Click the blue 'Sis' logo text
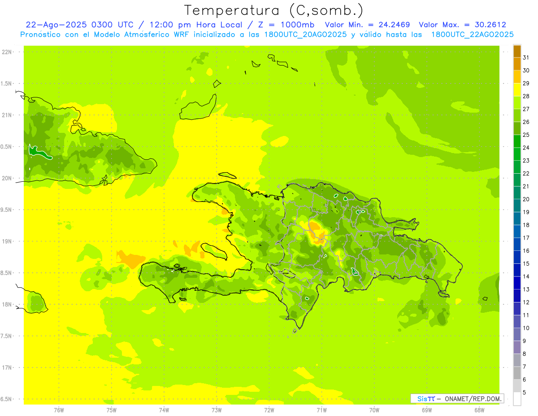The image size is (538, 416). click(x=421, y=398)
